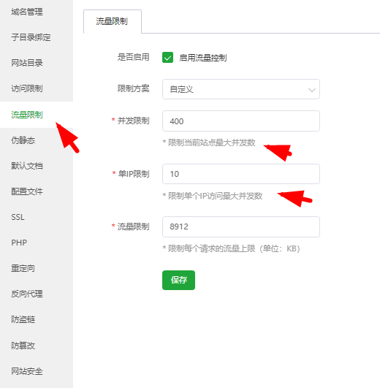Select 流量限制 sidebar entry
Screen dimensions: 380x388
(x=27, y=115)
